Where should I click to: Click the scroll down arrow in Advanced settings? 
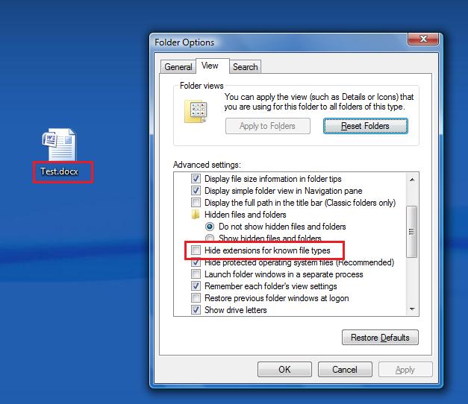[412, 309]
